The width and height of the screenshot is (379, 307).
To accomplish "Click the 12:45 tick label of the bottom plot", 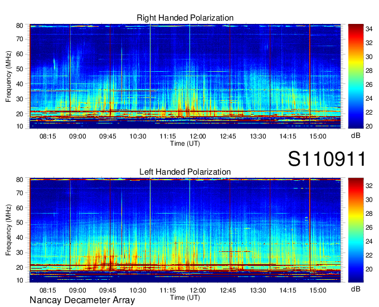I will [x=228, y=290].
